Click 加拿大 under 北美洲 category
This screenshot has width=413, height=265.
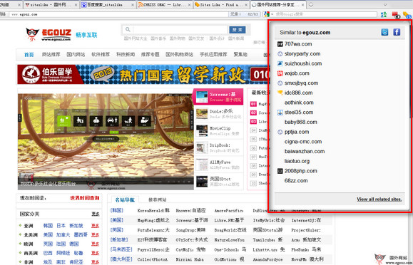tap(63, 235)
